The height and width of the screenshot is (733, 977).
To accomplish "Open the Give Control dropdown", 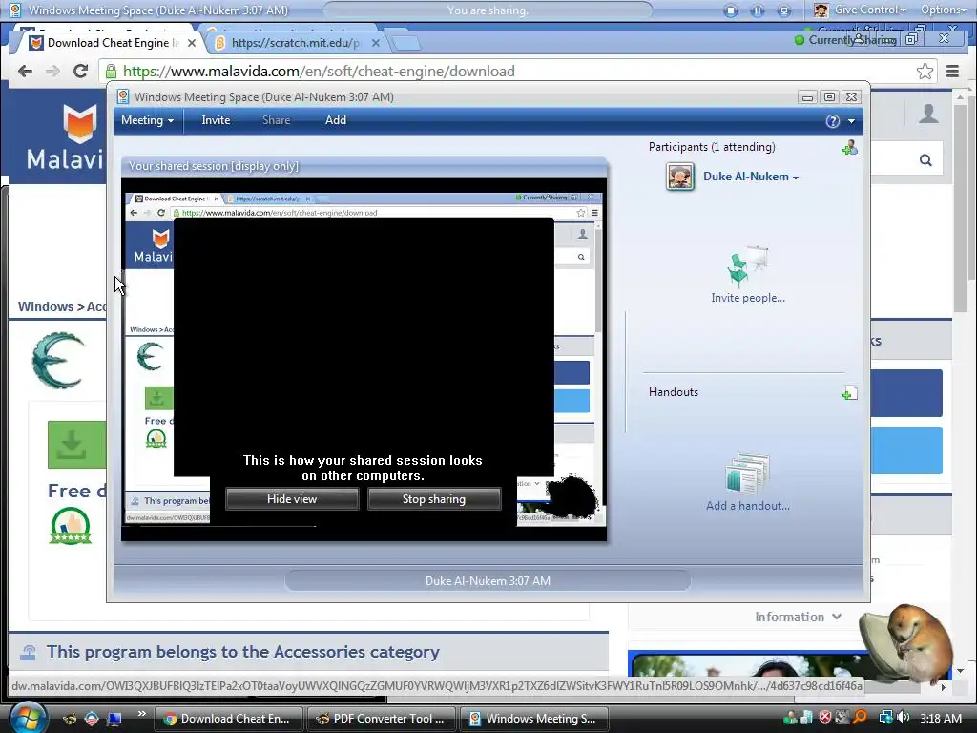I will [x=861, y=10].
